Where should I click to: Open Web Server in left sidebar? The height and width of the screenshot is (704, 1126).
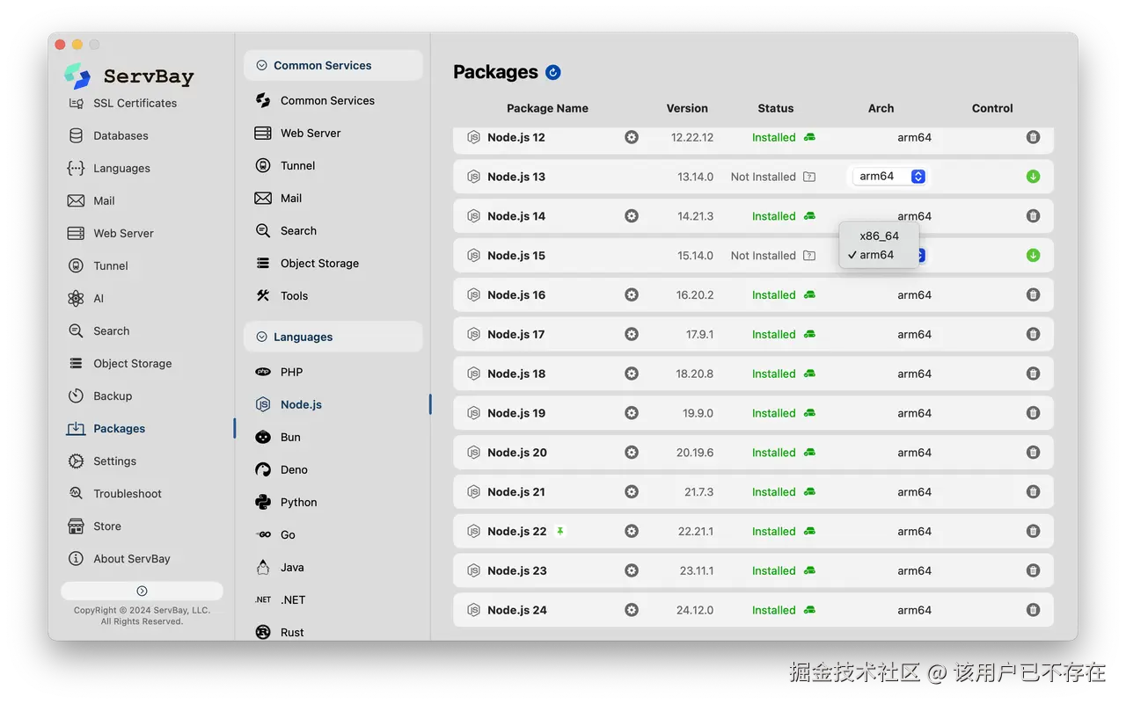click(x=111, y=233)
